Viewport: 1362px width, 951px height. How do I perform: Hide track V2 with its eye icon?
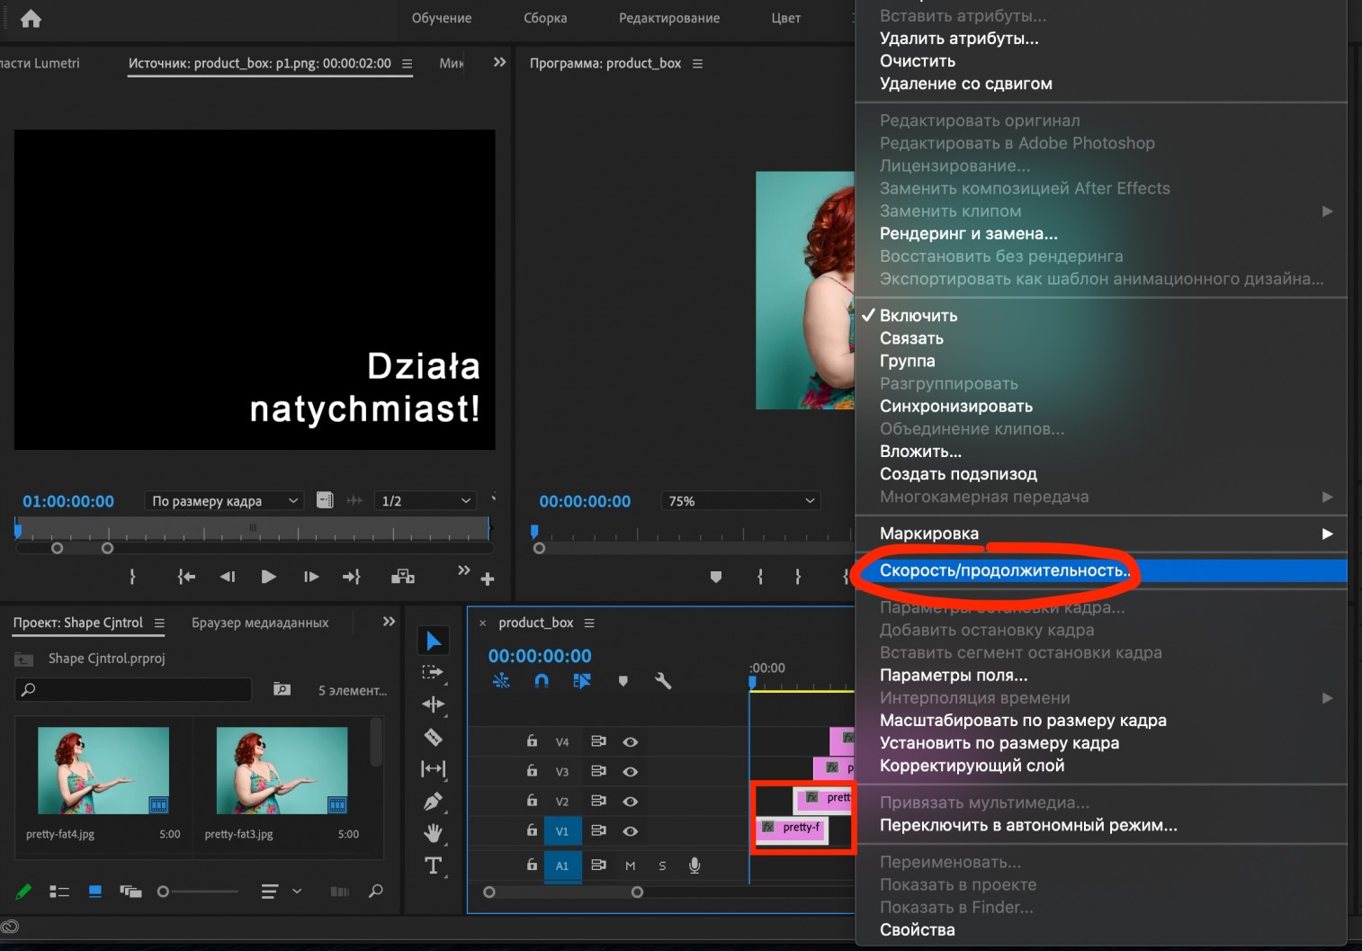[x=631, y=802]
